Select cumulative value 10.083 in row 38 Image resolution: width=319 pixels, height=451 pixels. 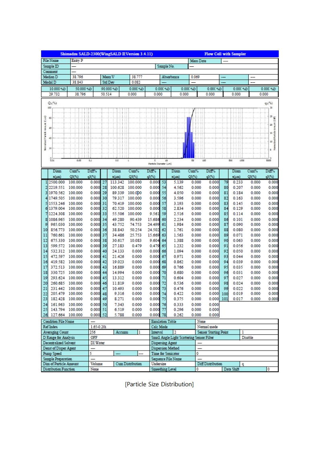point(136,240)
